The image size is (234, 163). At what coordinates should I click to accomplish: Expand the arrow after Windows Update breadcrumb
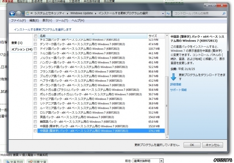pyautogui.click(x=95, y=13)
